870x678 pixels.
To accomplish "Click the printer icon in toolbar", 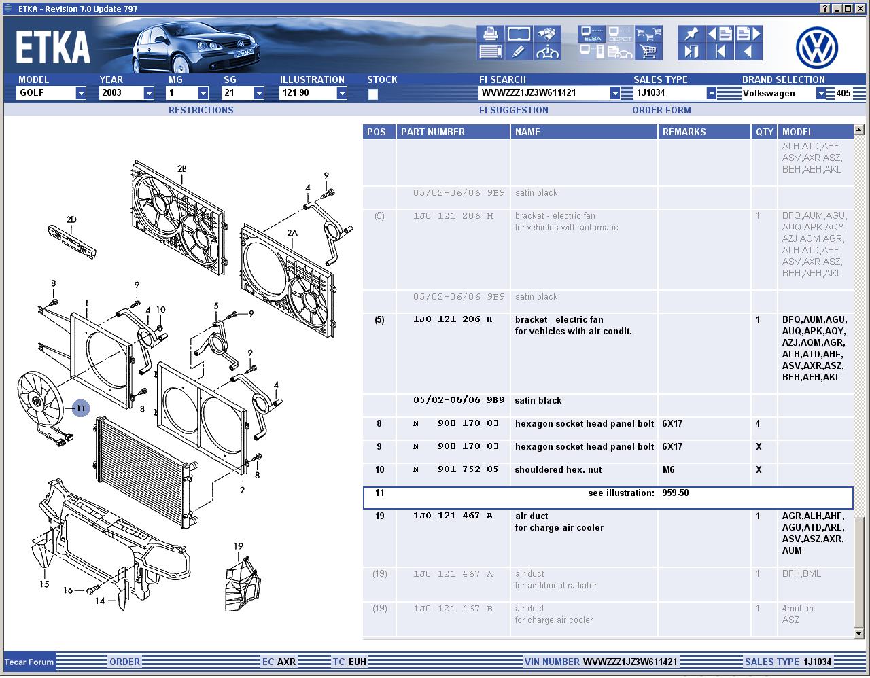I will tap(490, 34).
